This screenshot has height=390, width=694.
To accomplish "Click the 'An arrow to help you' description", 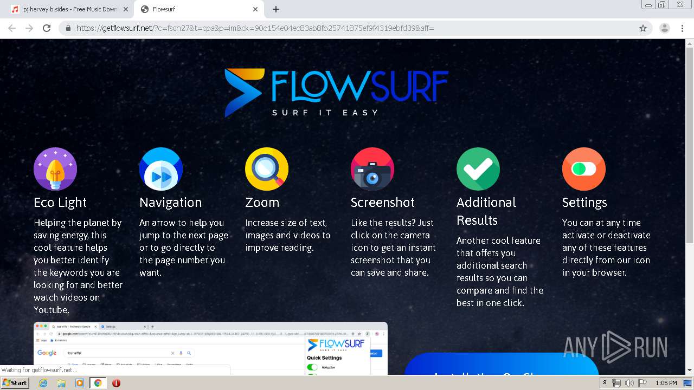I will click(184, 248).
